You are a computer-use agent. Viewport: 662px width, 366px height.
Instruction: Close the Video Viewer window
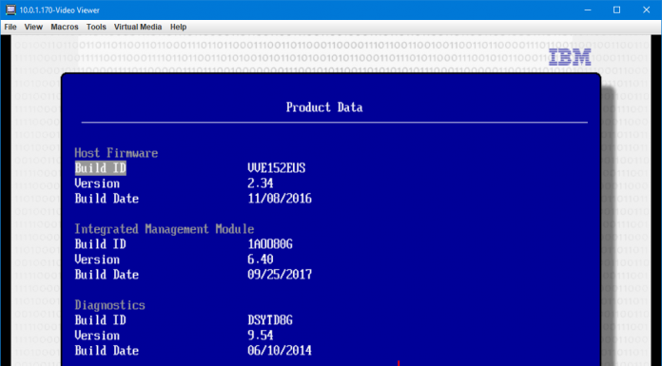pos(647,10)
